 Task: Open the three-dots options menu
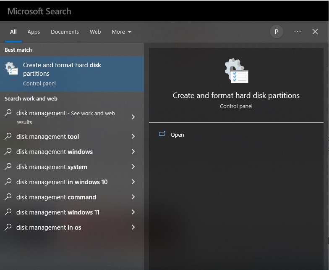click(298, 32)
